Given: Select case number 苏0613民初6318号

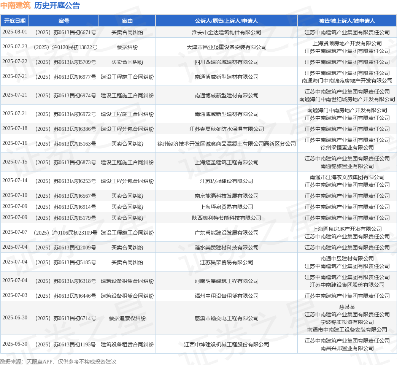Looking at the screenshot, I should click(x=65, y=281).
